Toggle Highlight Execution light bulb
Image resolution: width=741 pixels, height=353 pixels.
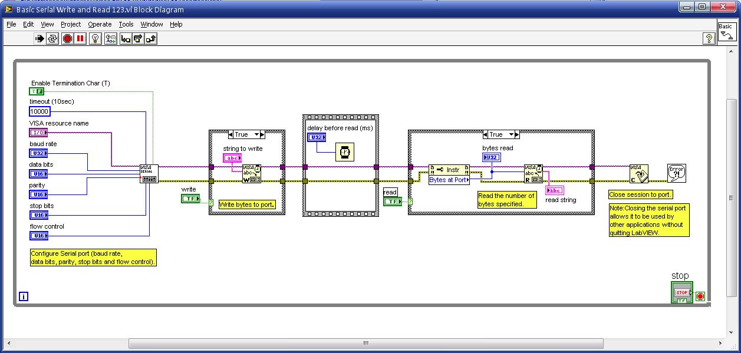pos(97,39)
